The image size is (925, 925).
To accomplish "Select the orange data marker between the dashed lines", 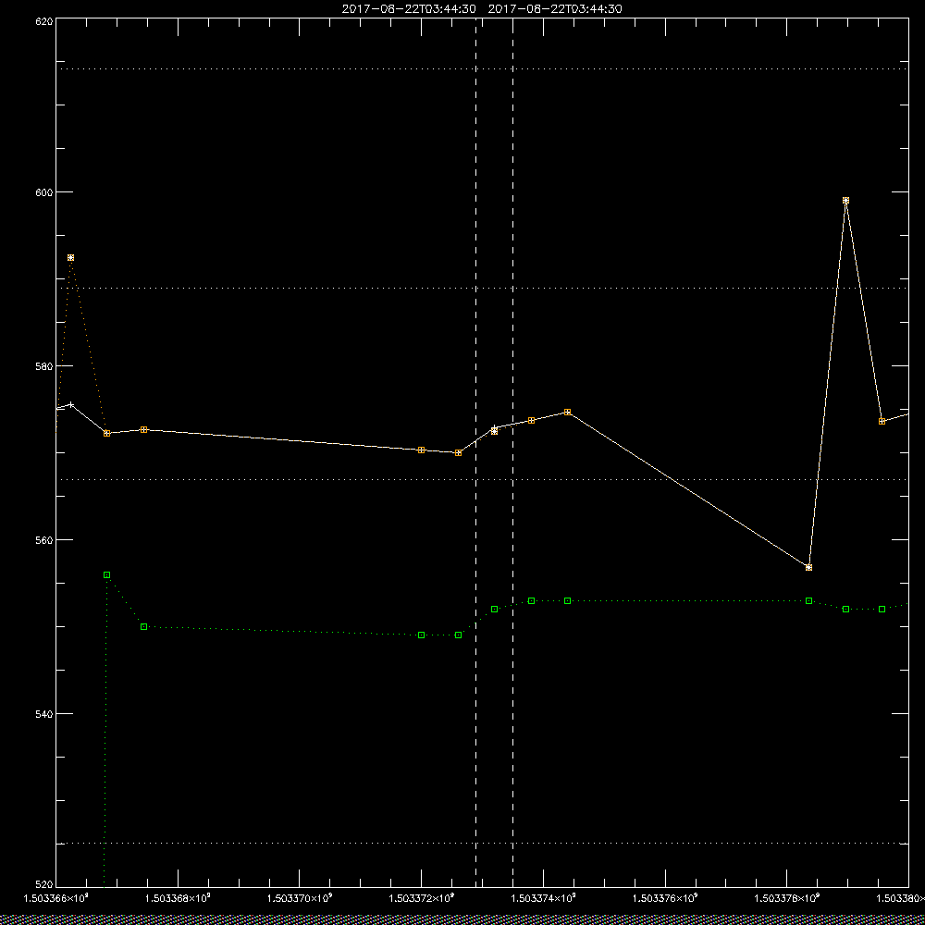I will tap(494, 431).
